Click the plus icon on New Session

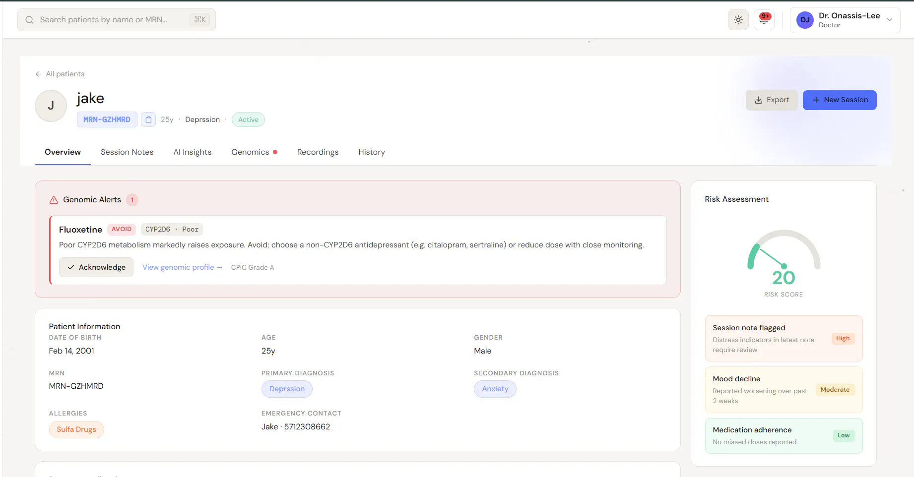click(x=816, y=100)
